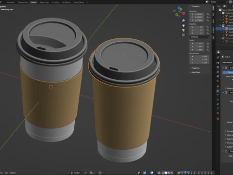Open the Tool properties tab icon

(x=218, y=57)
